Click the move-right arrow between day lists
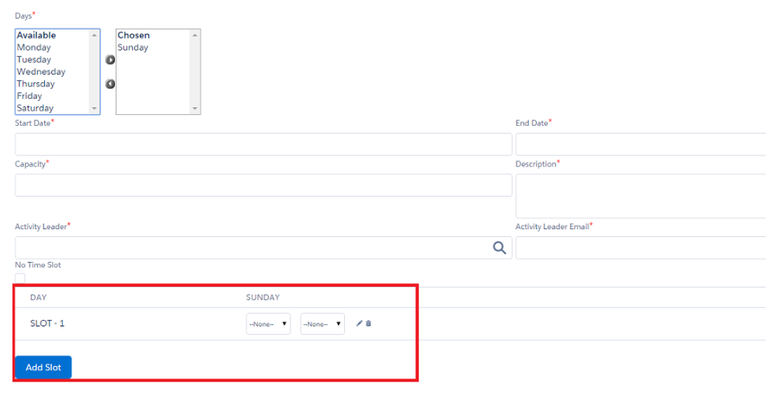Viewport: 772px width, 394px height. [x=110, y=60]
